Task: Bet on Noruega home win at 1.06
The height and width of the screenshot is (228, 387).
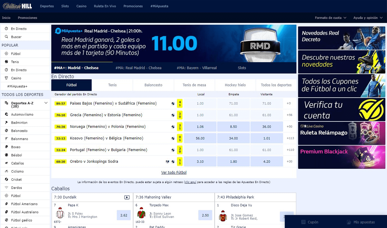Action: 200,127
